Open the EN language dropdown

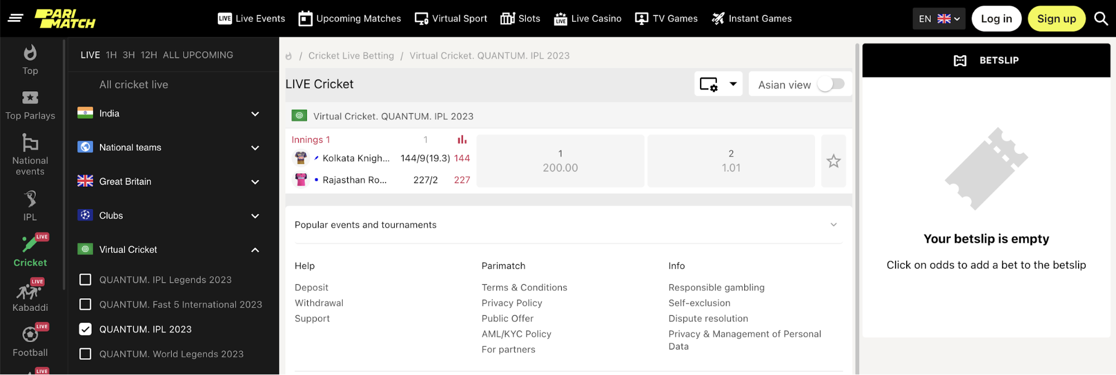click(x=939, y=18)
